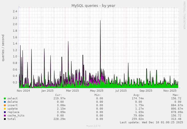Click the 'total' legend label

coord(12,119)
